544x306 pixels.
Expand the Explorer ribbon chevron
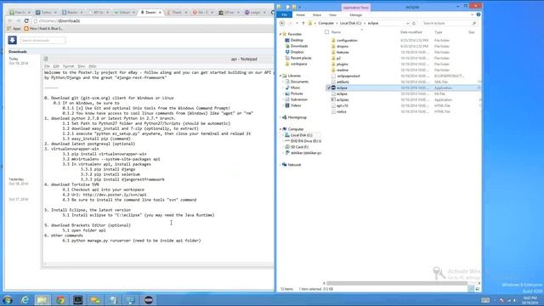pos(473,15)
